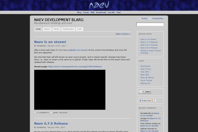Open Sergey's comment link 'Naev 0.7.0 Release'
The image size is (198, 132).
coord(150,119)
